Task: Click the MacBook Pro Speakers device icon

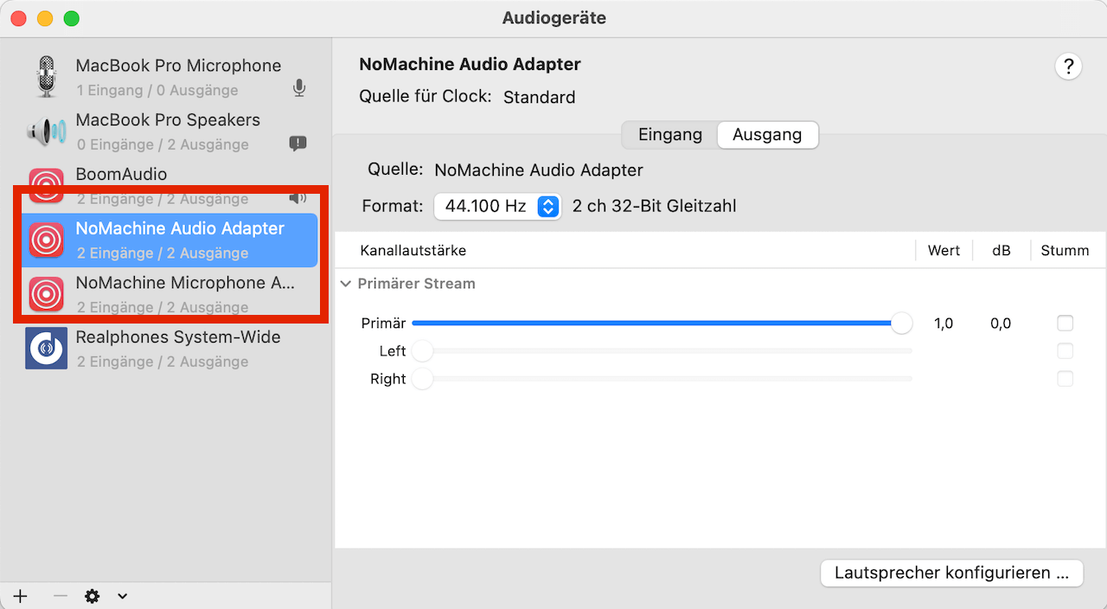Action: pyautogui.click(x=46, y=131)
